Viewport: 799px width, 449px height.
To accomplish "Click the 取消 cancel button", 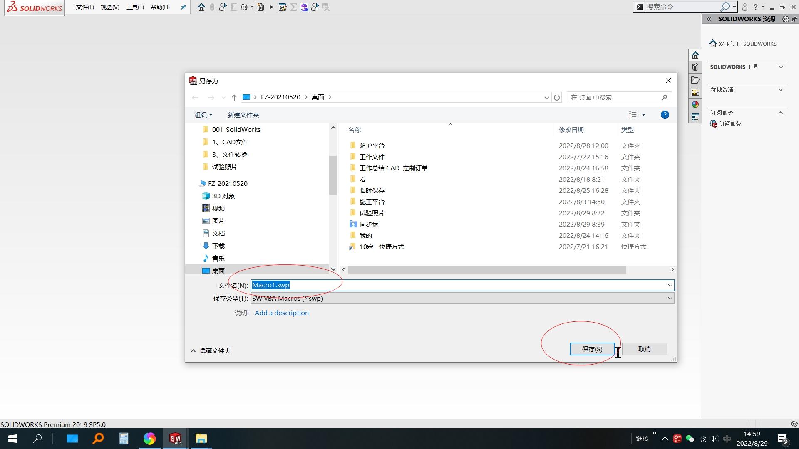I will tap(645, 349).
